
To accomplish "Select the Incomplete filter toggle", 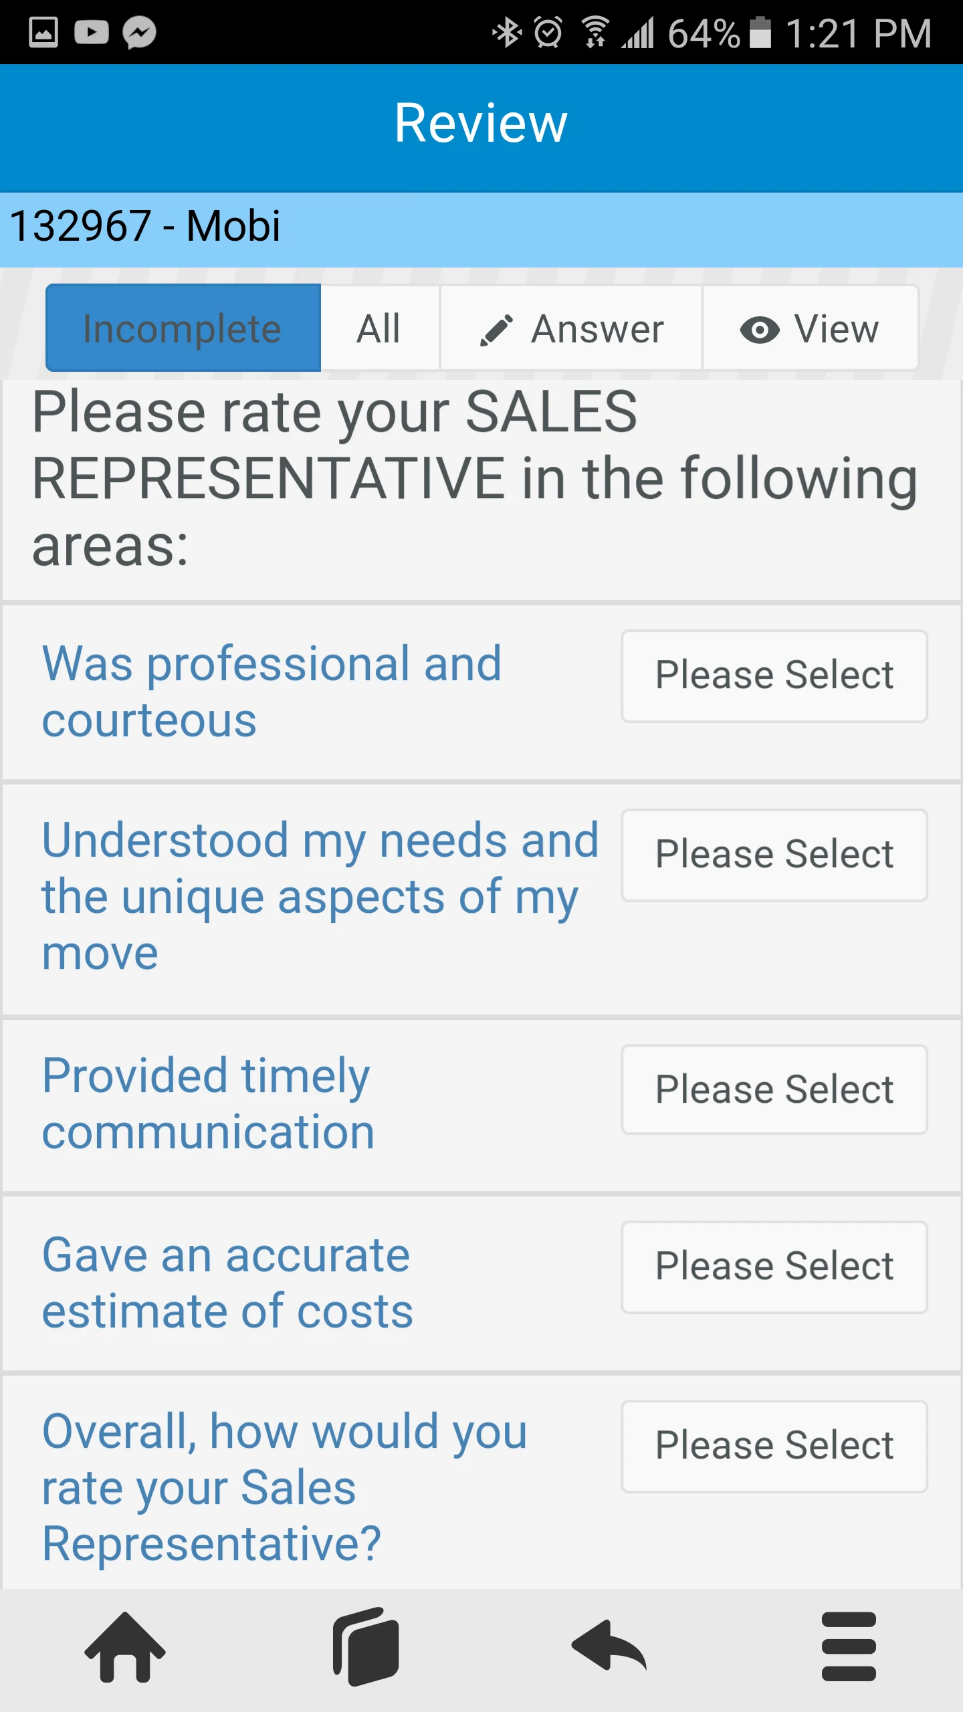I will pos(183,328).
